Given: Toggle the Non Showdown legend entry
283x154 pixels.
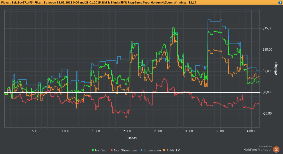Looking at the screenshot, I should [124, 150].
